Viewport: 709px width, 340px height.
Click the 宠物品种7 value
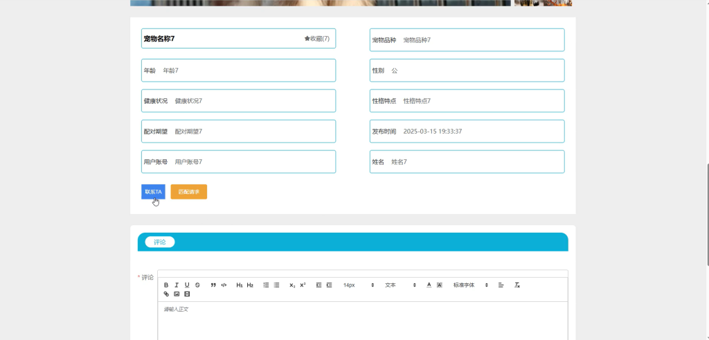coord(417,40)
